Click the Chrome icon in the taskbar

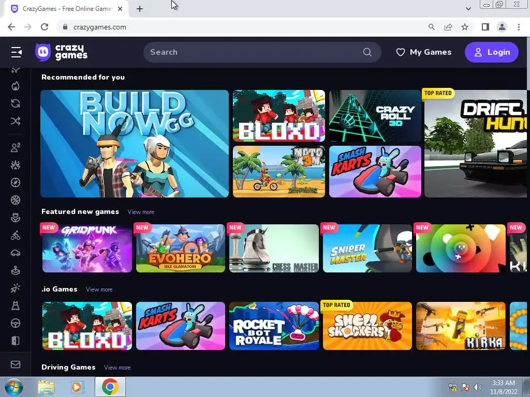(x=110, y=387)
